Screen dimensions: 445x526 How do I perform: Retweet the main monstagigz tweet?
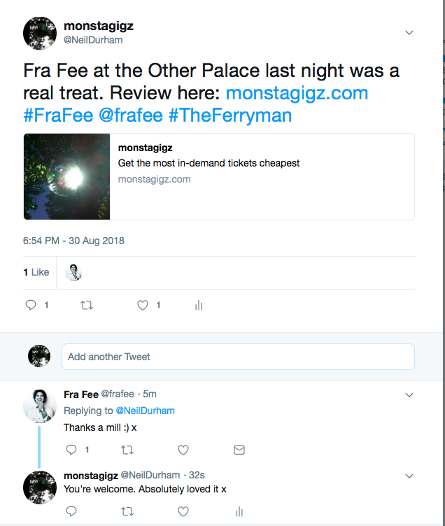coord(87,305)
